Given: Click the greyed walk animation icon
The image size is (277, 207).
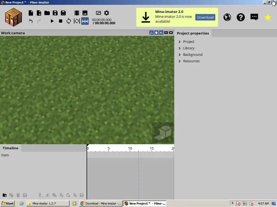Looking at the screenshot, I should [41, 195].
